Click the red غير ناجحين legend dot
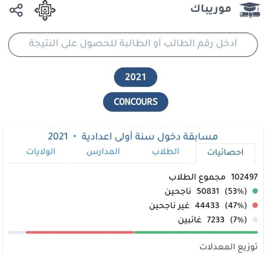Image resolution: width=267 pixels, height=253 pixels. pos(255,205)
